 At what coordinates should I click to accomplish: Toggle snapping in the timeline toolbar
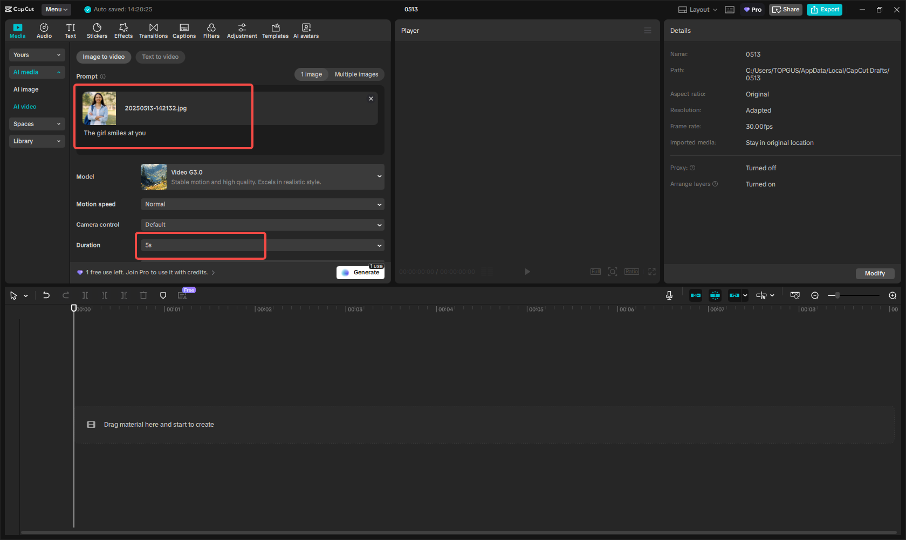coord(715,295)
